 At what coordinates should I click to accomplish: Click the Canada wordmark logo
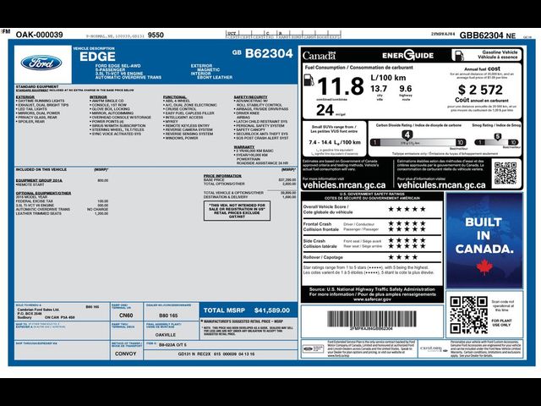pos(319,55)
